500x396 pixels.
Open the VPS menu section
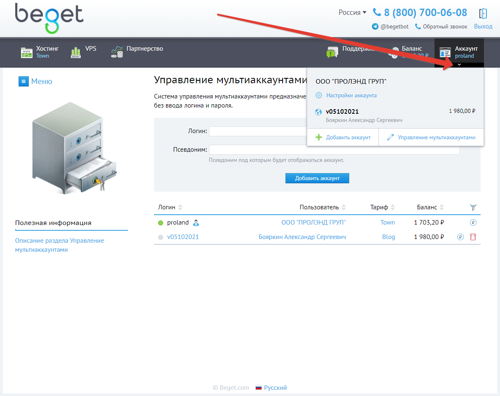click(84, 52)
